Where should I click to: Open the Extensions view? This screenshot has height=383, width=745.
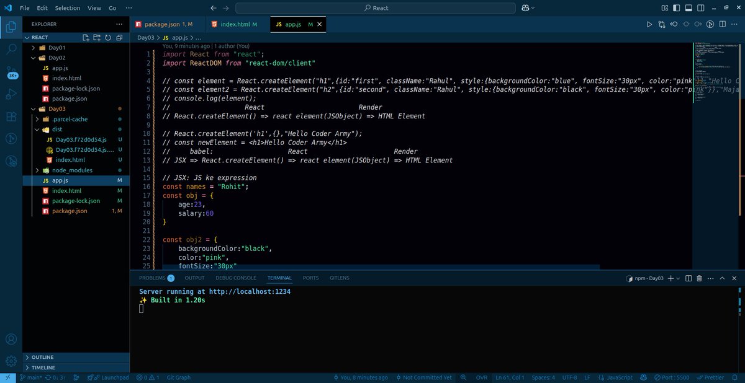pos(11,117)
